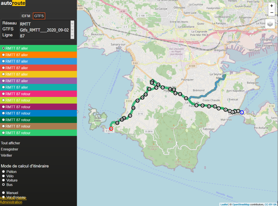The height and width of the screenshot is (206, 278).
Task: Click the Enregistrer link
Action: (10, 149)
